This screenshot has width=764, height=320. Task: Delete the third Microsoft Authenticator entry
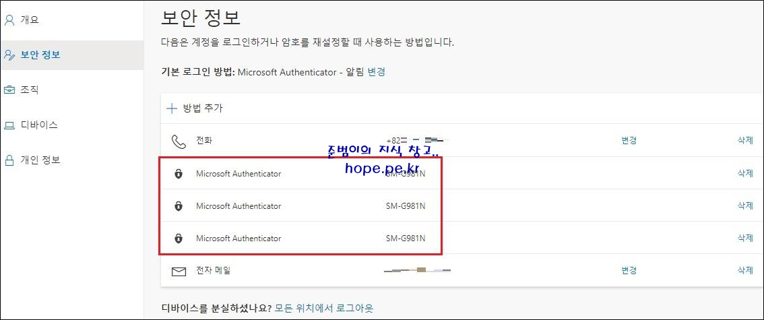[x=746, y=238]
